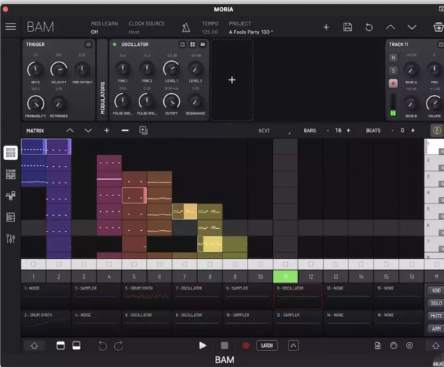Image resolution: width=444 pixels, height=367 pixels.
Task: Open routing view in sidebar
Action: 10,196
